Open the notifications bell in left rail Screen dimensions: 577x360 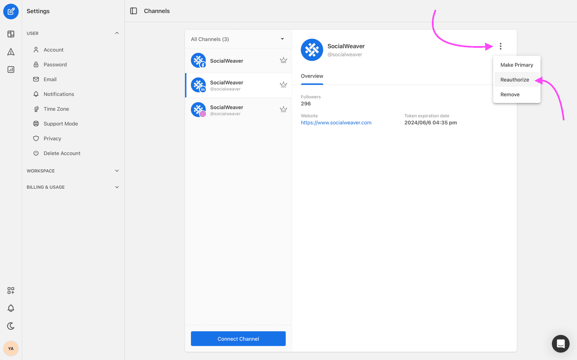(x=11, y=308)
